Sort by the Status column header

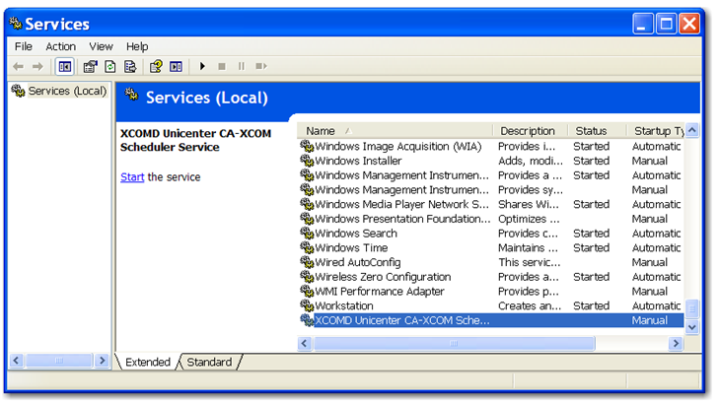point(597,131)
